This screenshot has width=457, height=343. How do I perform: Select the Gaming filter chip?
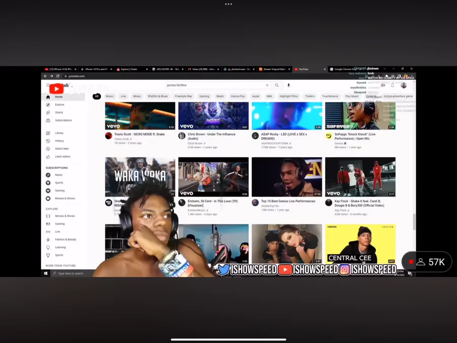point(204,96)
